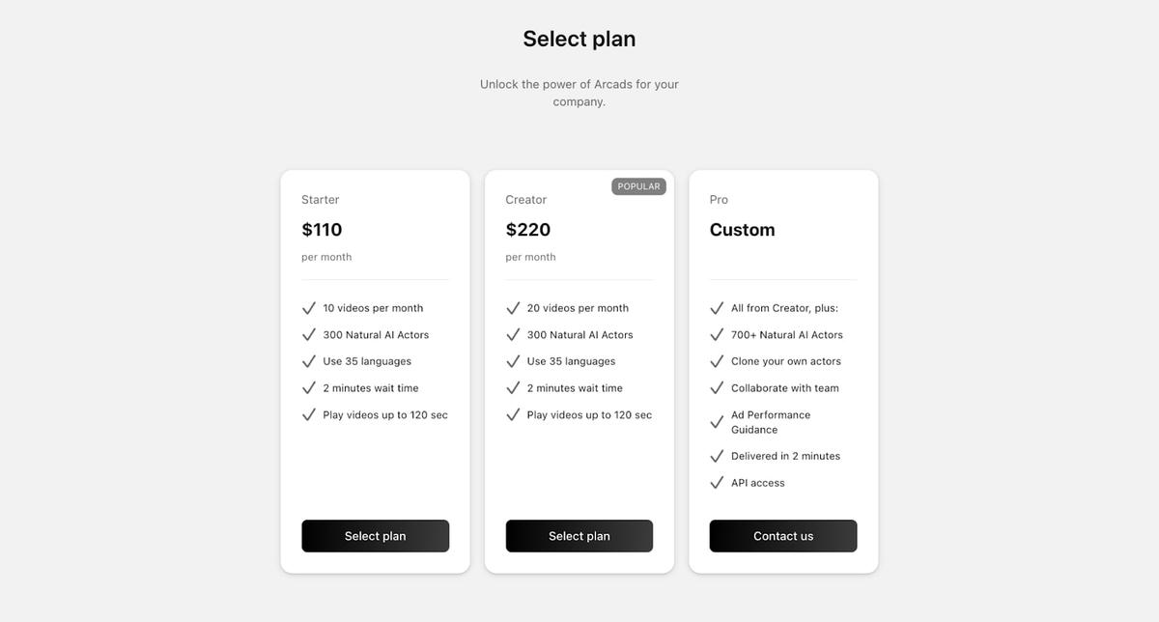Click the checkmark next to 2 minutes wait time
The height and width of the screenshot is (622, 1159).
point(309,387)
